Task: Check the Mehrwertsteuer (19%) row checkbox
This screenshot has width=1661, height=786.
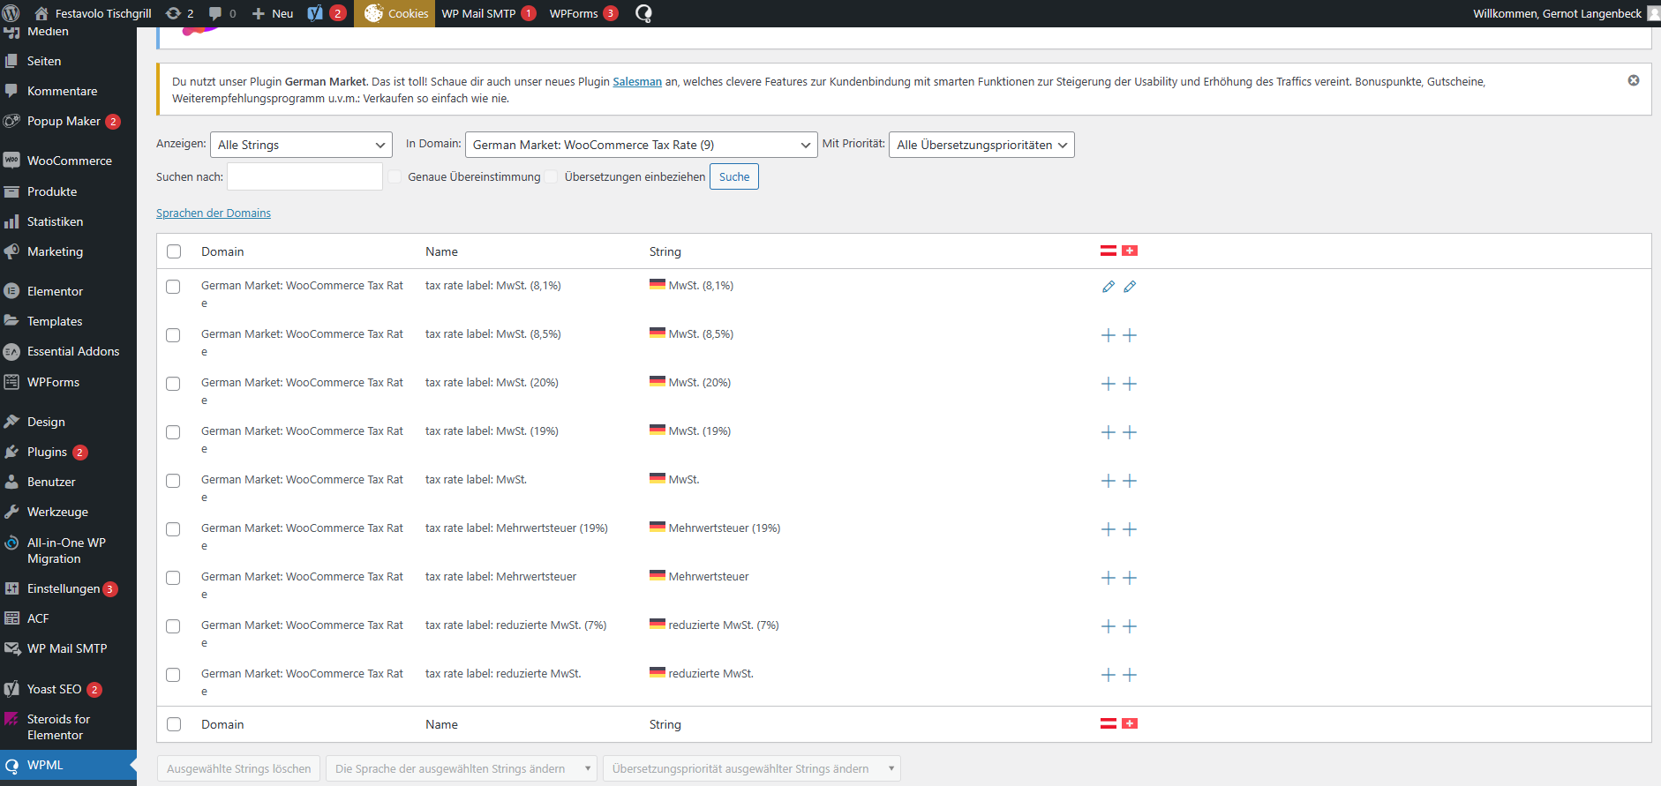Action: click(173, 529)
